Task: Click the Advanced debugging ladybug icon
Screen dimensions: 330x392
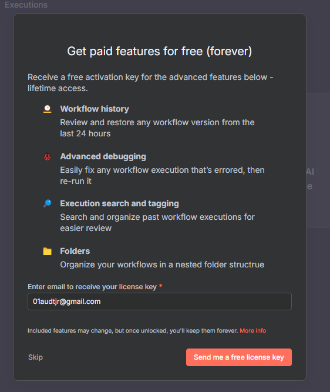Action: 47,157
